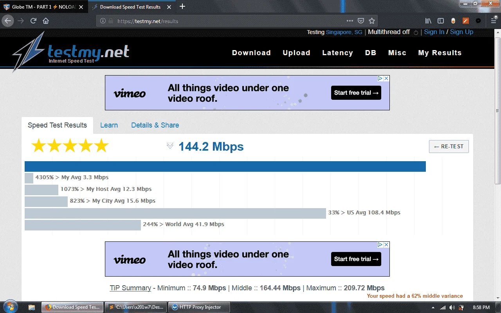501x313 pixels.
Task: Click the US Avg 108.4 Mbps bar
Action: tap(175, 213)
